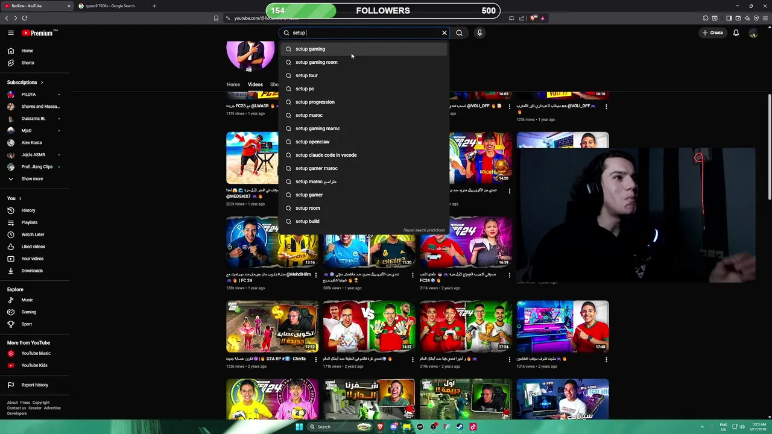This screenshot has width=772, height=434.
Task: Open Steam from the taskbar
Action: [x=460, y=427]
